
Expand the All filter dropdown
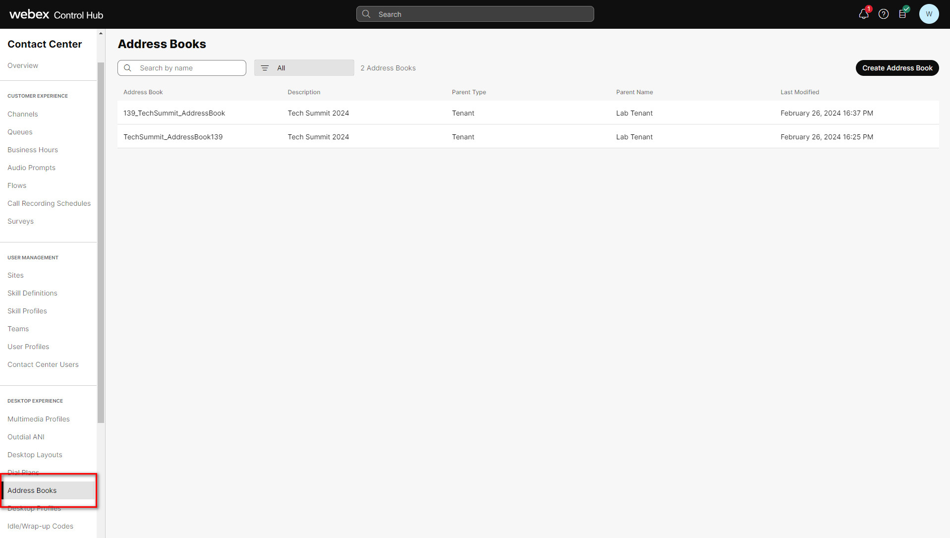coord(304,68)
